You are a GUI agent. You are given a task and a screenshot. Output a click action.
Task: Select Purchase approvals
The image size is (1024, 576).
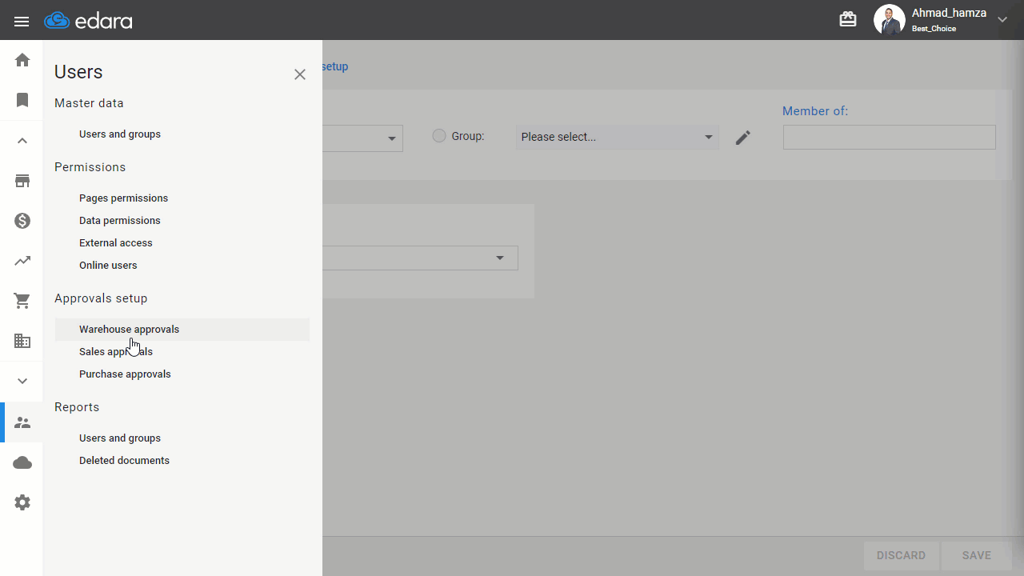click(x=125, y=374)
